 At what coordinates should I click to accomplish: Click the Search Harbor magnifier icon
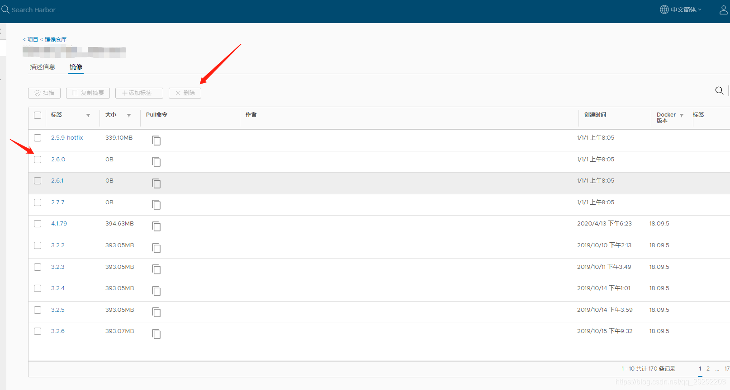[5, 9]
